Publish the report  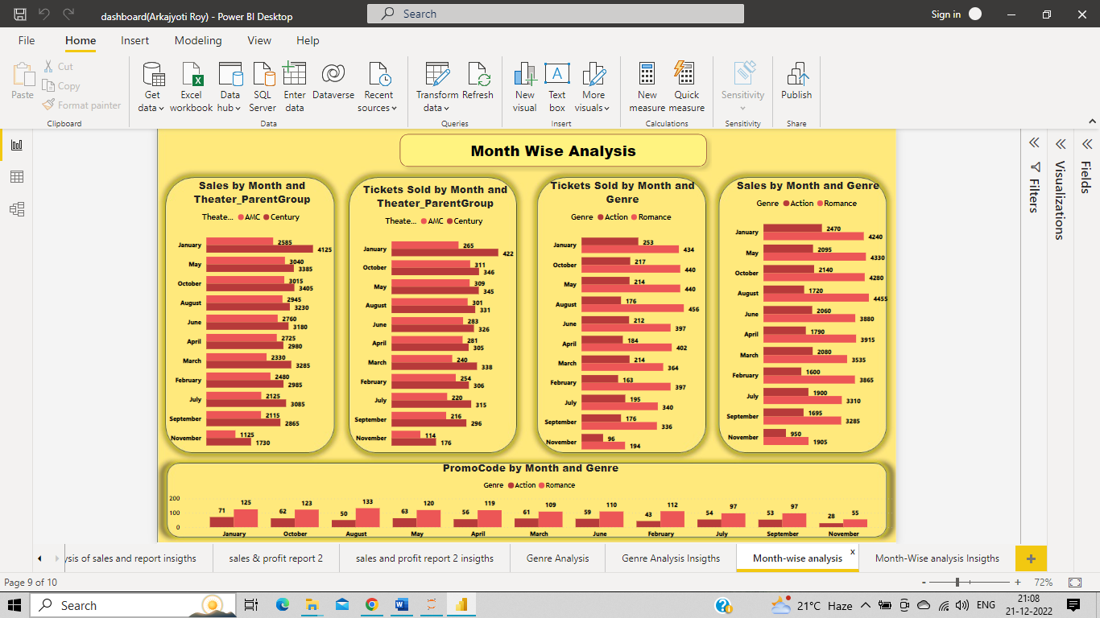[796, 84]
